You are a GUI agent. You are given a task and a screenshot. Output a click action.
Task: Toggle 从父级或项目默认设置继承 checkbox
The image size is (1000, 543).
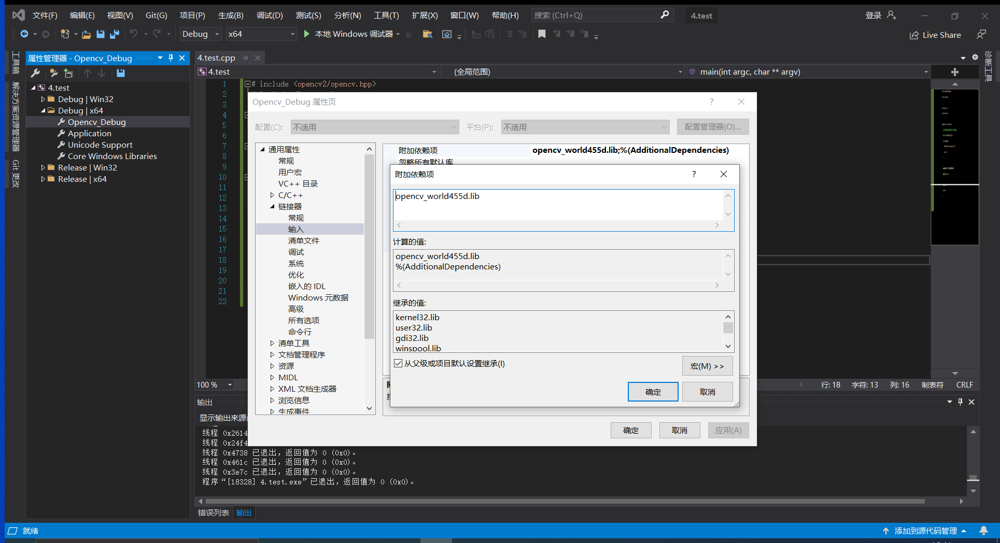pos(398,363)
